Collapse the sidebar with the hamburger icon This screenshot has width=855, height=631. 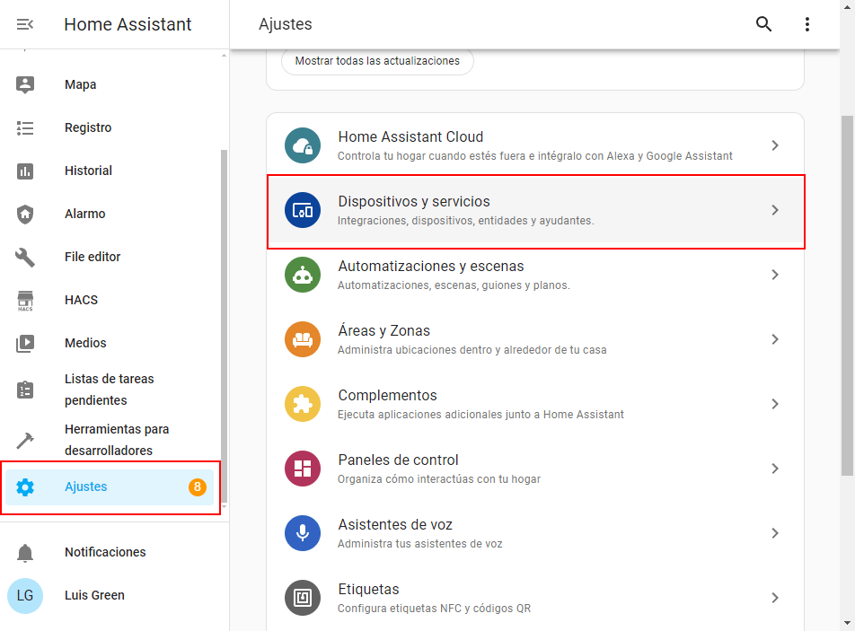[x=25, y=24]
